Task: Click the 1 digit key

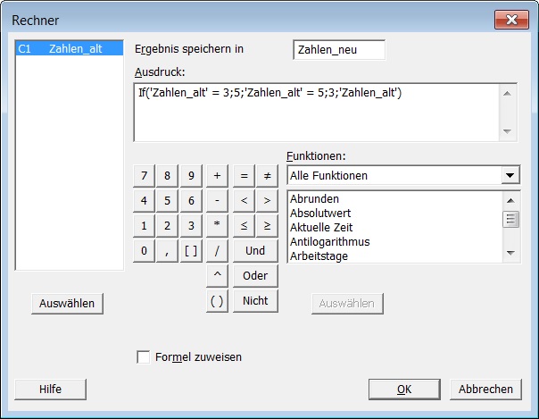Action: coord(144,226)
